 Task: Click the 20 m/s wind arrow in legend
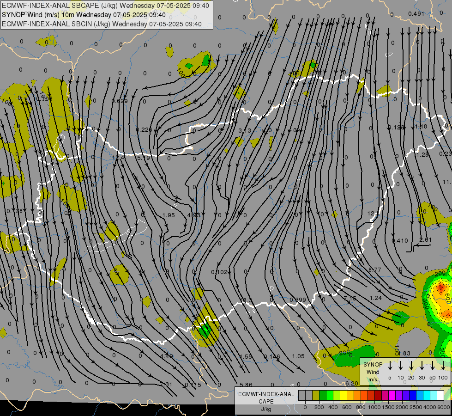point(411,366)
